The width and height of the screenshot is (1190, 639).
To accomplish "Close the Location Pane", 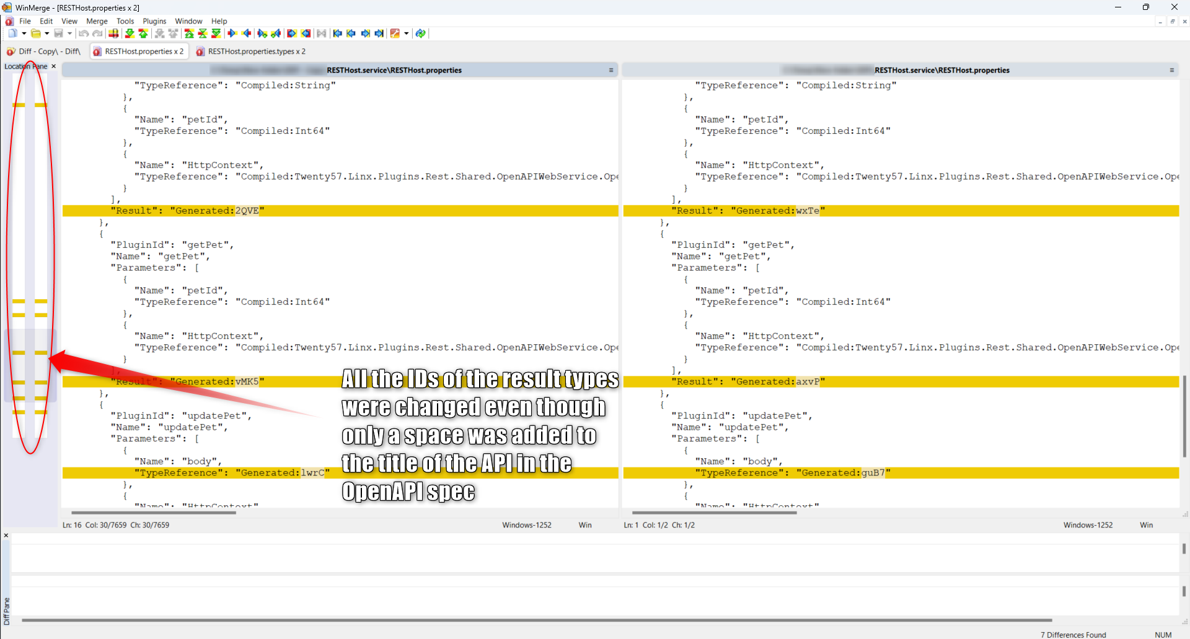I will tap(54, 66).
